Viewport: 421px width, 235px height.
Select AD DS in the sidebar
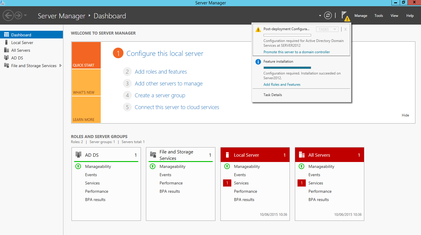click(31, 58)
